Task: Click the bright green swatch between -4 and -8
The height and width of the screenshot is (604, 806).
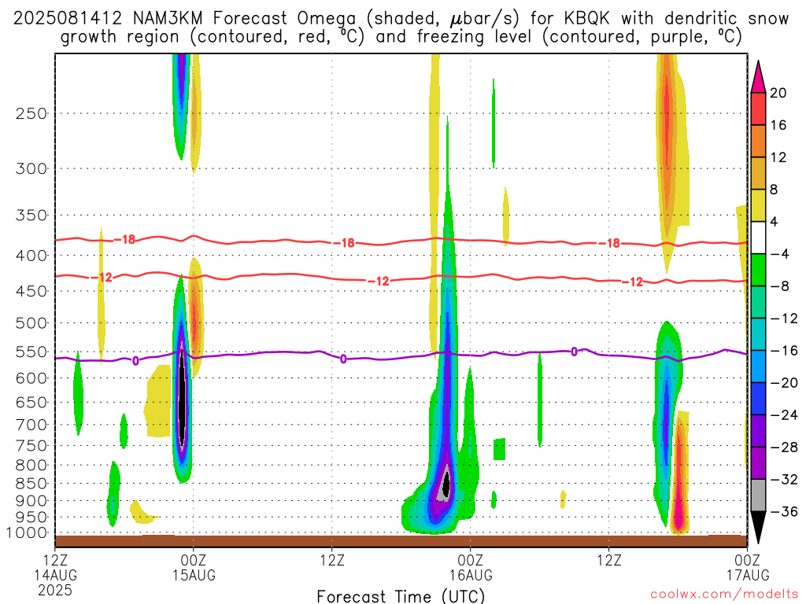Action: coord(758,271)
